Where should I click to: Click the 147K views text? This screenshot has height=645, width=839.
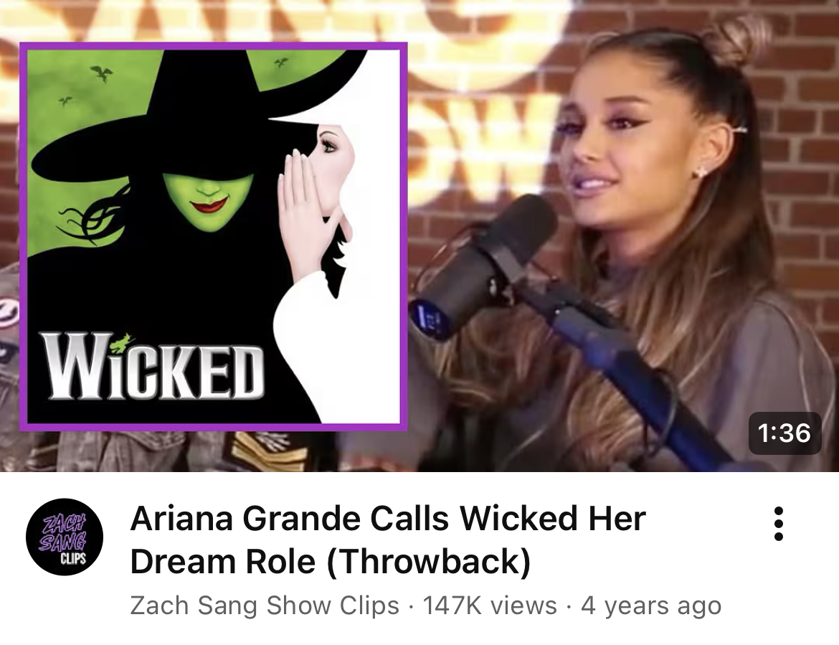pos(490,606)
